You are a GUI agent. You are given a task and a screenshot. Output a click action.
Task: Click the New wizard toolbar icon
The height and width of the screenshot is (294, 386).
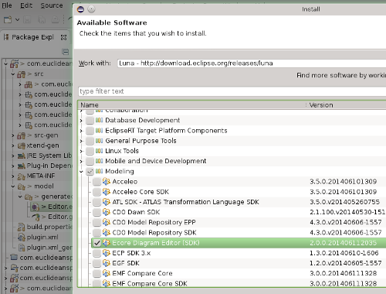[x=8, y=19]
